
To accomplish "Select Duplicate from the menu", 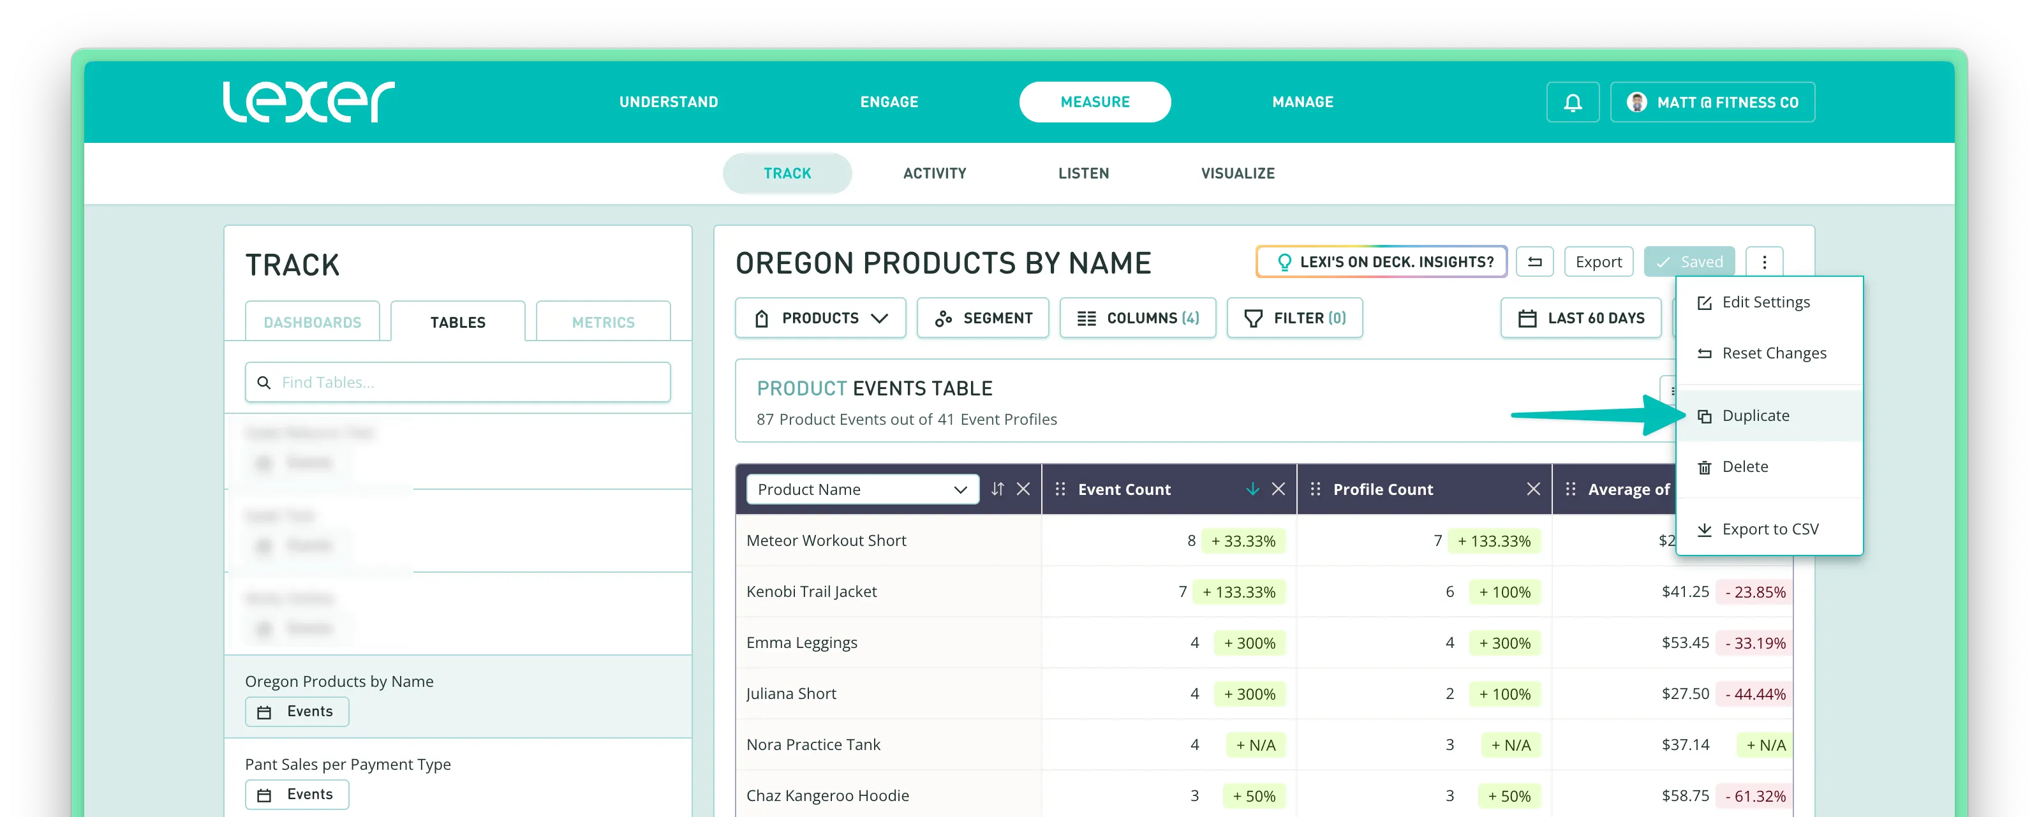I will click(1755, 416).
